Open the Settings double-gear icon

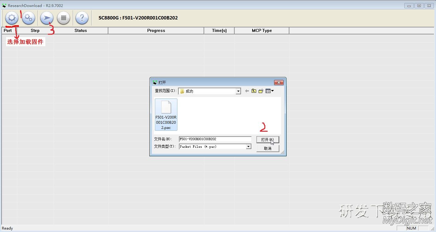tap(29, 18)
